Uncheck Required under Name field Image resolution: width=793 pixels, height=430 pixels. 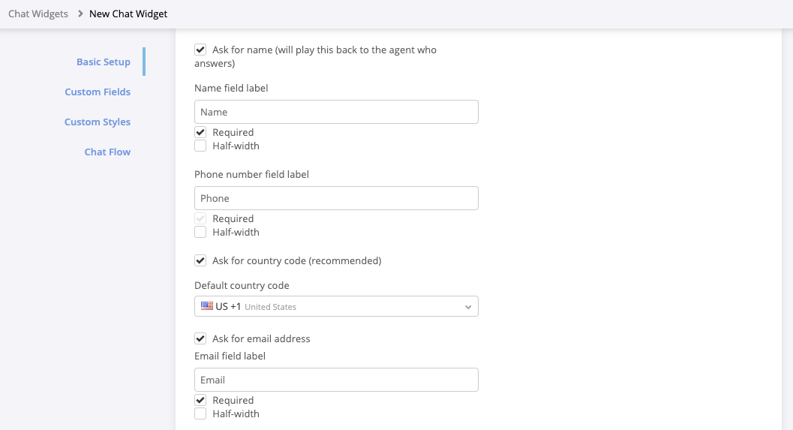(200, 132)
